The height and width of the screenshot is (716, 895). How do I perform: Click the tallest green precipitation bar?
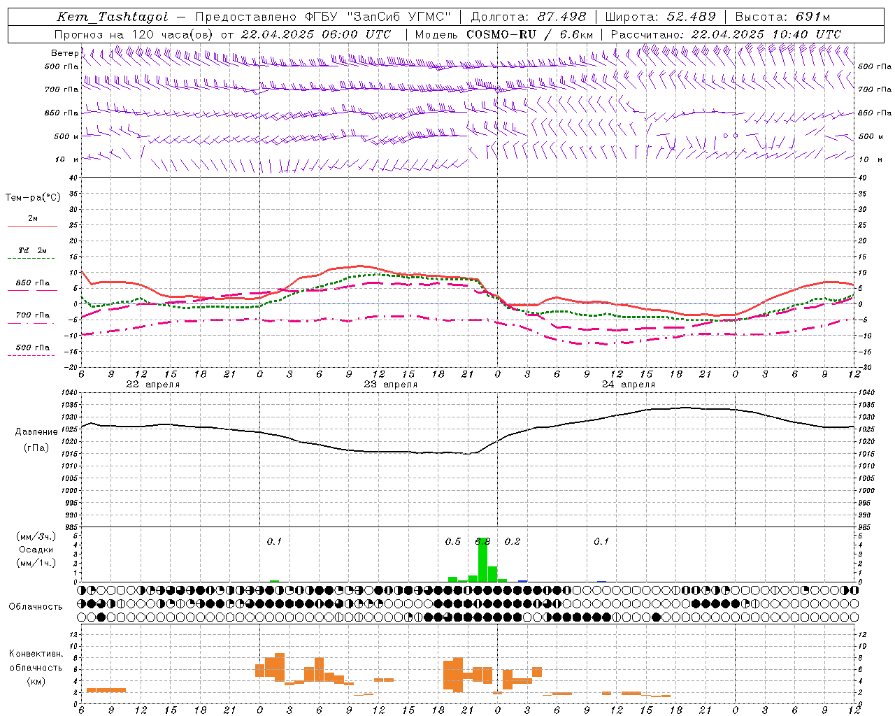pos(482,559)
